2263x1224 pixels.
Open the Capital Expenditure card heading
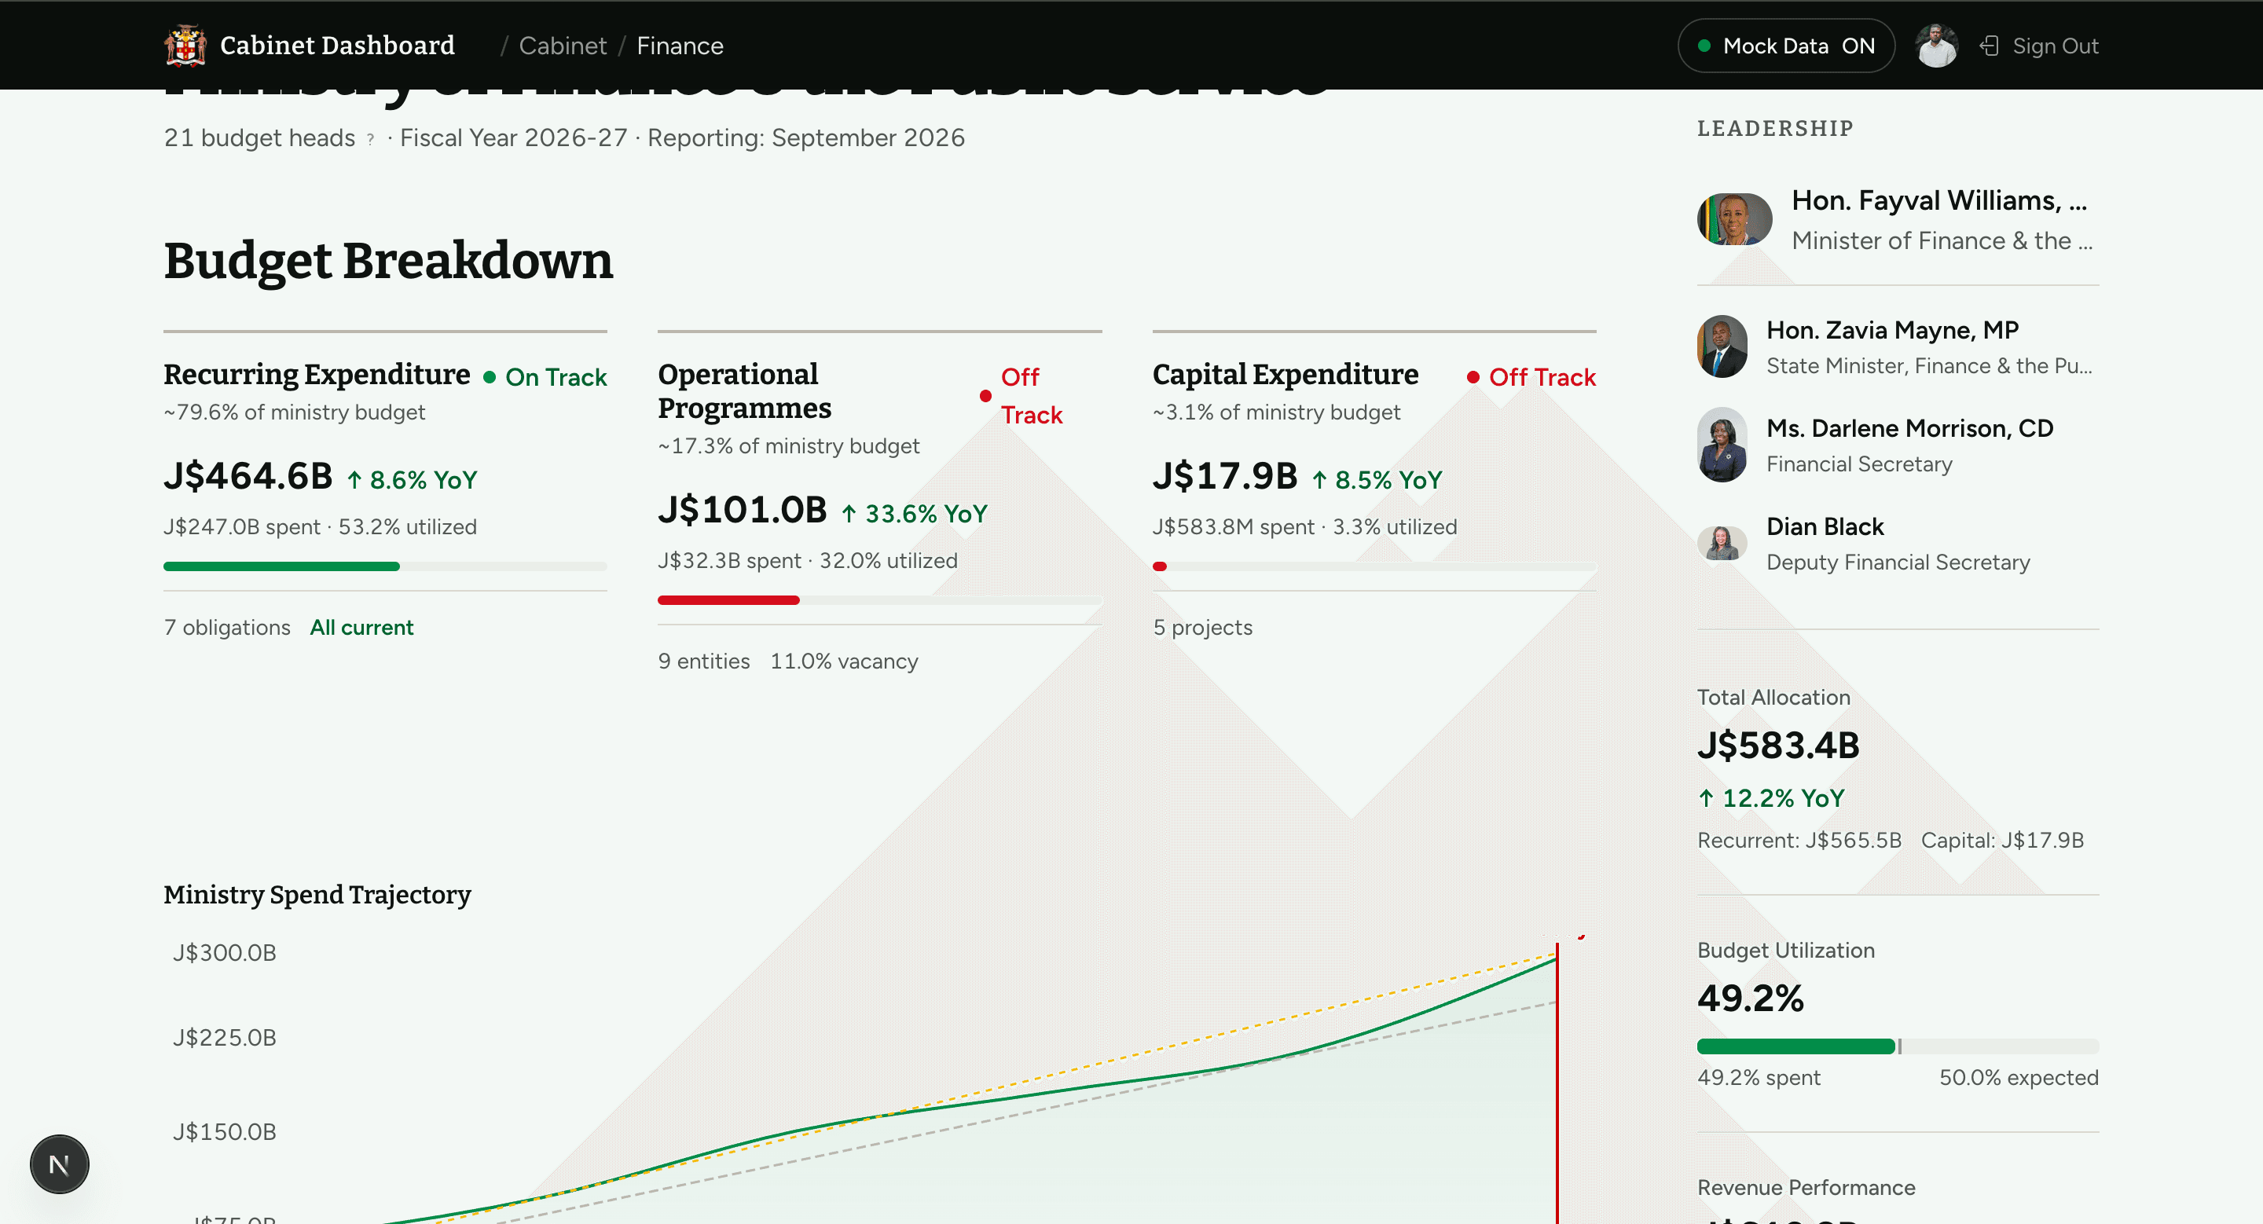1286,375
